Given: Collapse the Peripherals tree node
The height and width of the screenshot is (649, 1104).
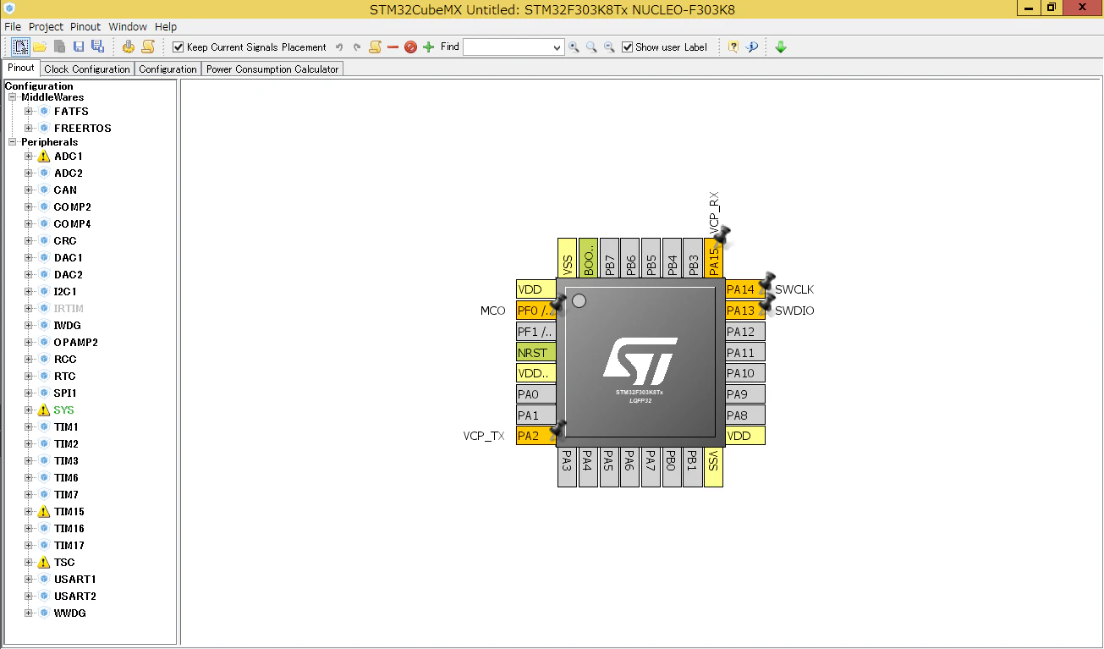Looking at the screenshot, I should coord(13,142).
